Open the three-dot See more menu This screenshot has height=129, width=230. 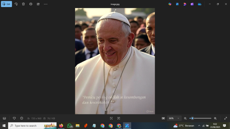click(x=46, y=4)
